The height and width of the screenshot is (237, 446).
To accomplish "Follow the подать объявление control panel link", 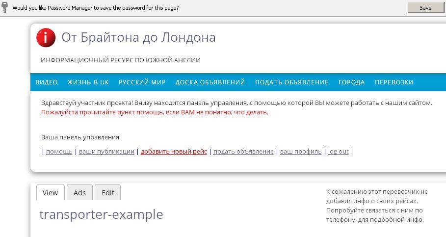I will pos(243,152).
